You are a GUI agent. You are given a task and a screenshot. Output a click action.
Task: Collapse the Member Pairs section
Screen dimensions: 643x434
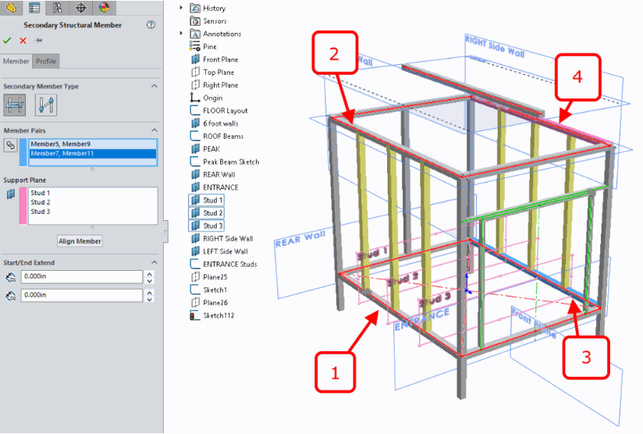(x=154, y=130)
